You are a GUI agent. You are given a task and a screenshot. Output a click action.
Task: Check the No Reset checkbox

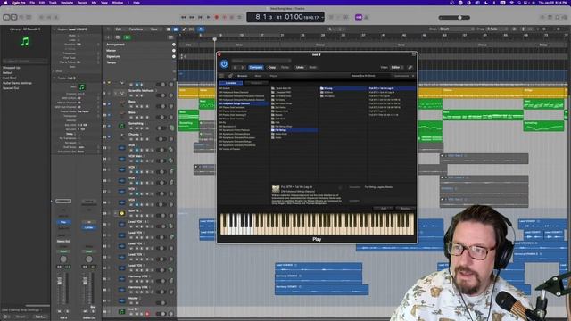[79, 143]
